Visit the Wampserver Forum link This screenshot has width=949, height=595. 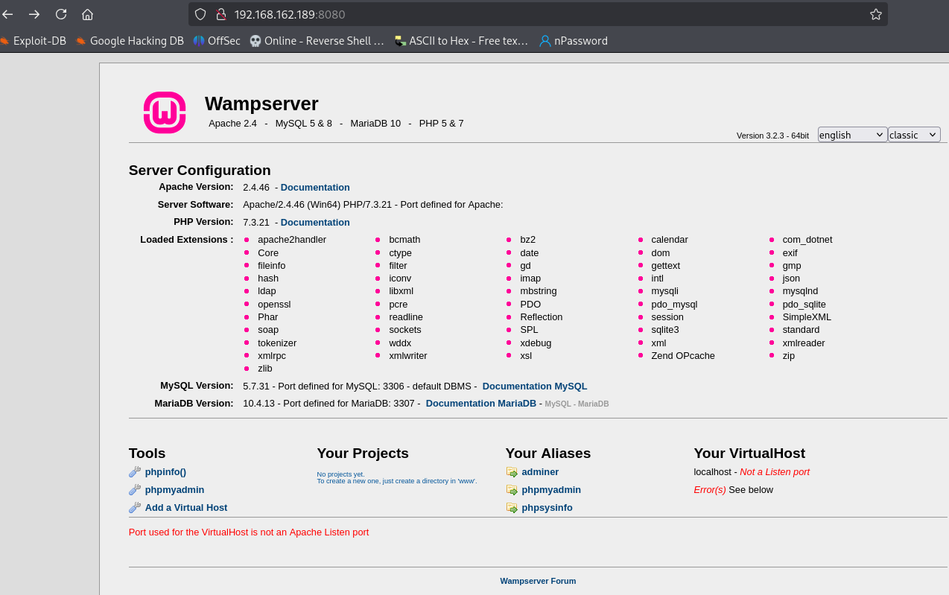(538, 581)
